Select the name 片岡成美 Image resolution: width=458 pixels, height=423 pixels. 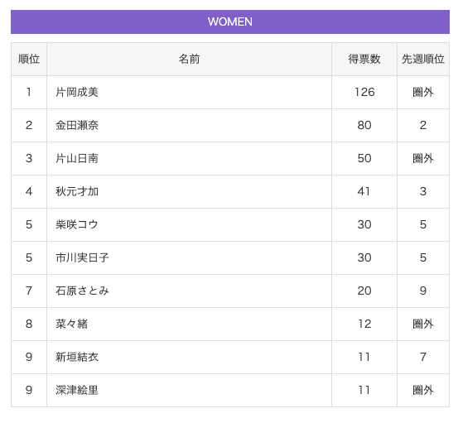(77, 92)
